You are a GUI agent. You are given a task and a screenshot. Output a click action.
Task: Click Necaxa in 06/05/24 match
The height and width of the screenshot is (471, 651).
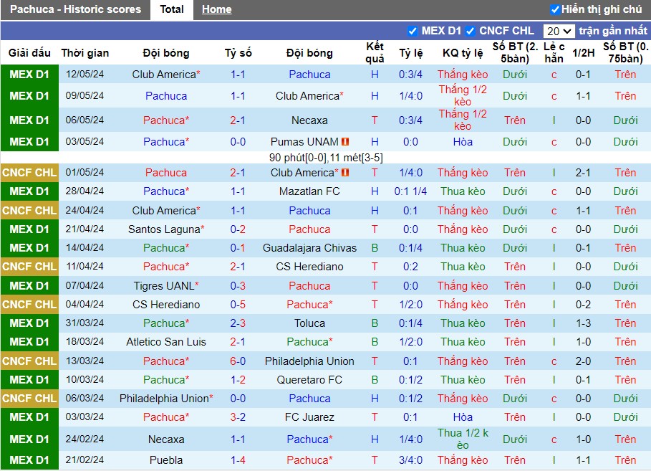309,120
